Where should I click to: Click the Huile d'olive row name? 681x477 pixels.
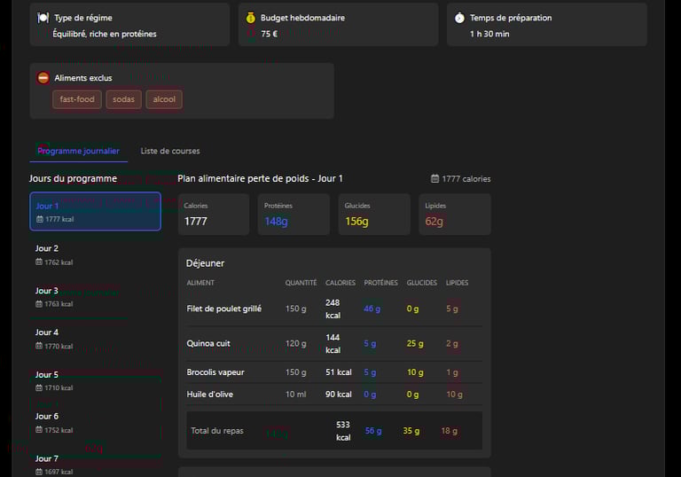pos(210,395)
